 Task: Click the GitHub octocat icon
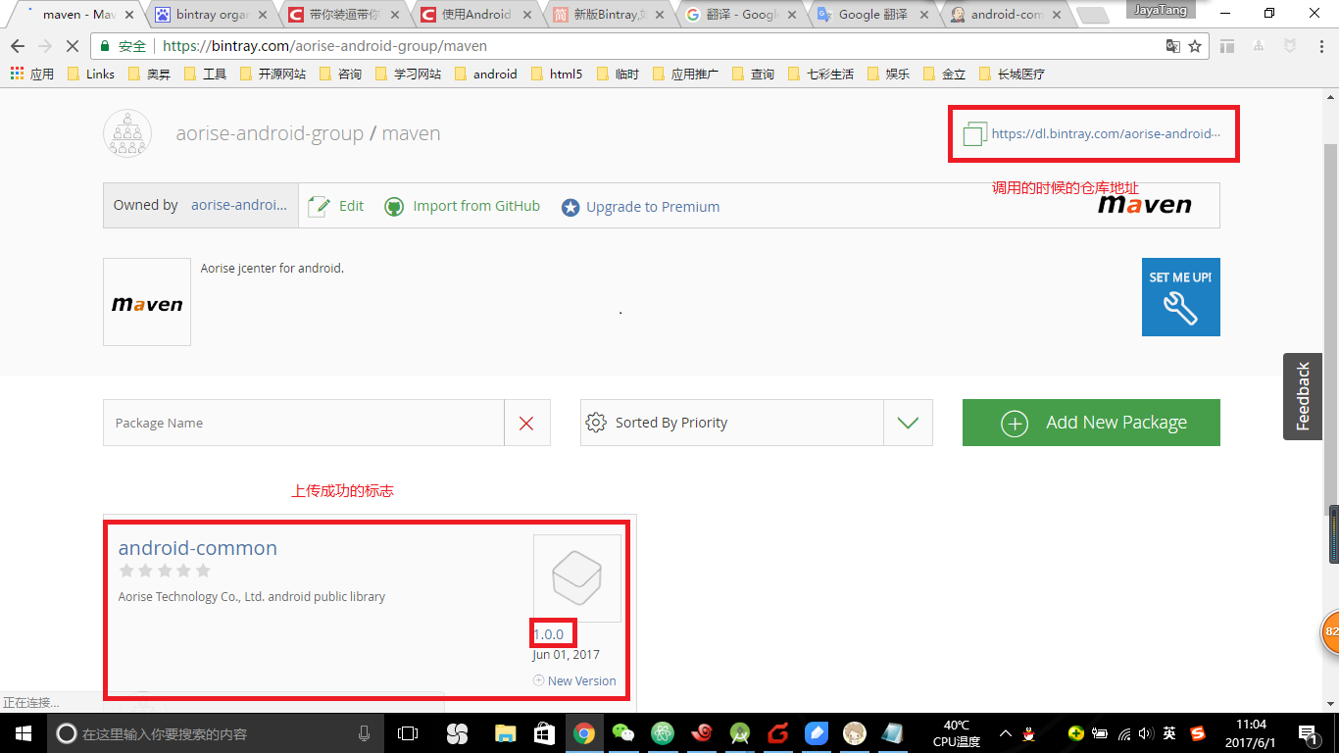(394, 207)
